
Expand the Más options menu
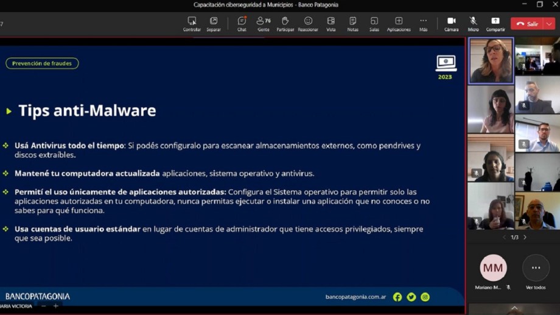[423, 24]
